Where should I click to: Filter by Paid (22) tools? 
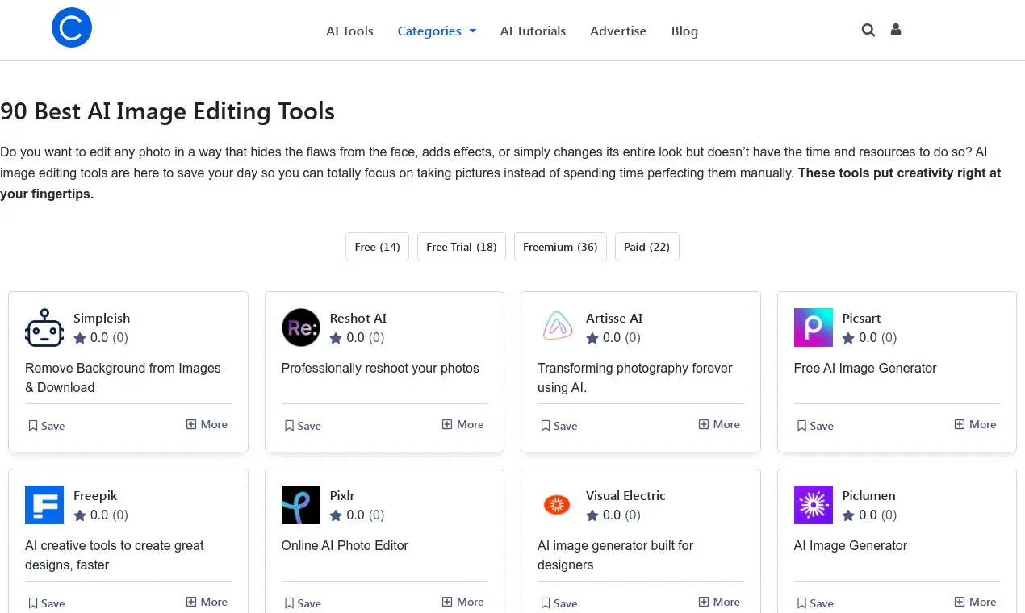pos(647,247)
